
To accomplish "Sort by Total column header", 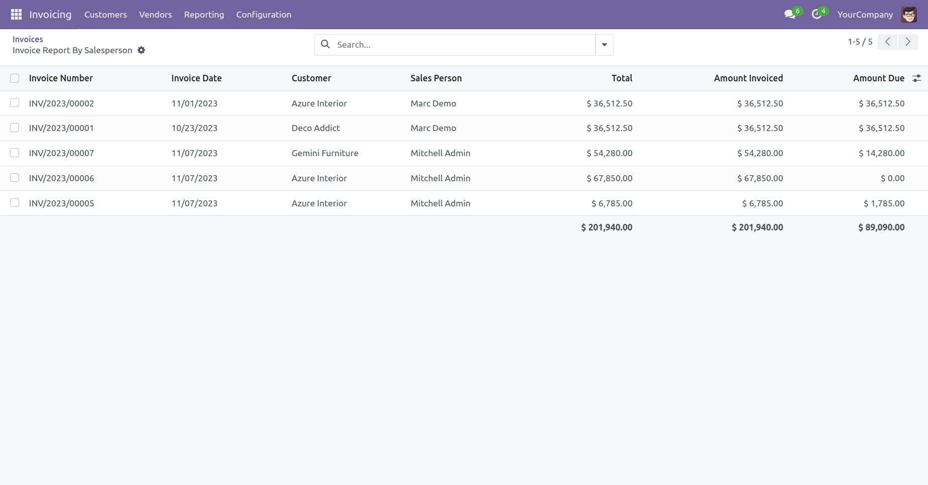I will point(622,78).
